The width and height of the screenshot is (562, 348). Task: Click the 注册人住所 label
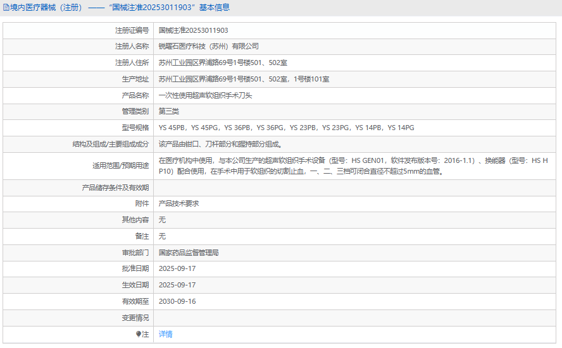tap(132, 63)
